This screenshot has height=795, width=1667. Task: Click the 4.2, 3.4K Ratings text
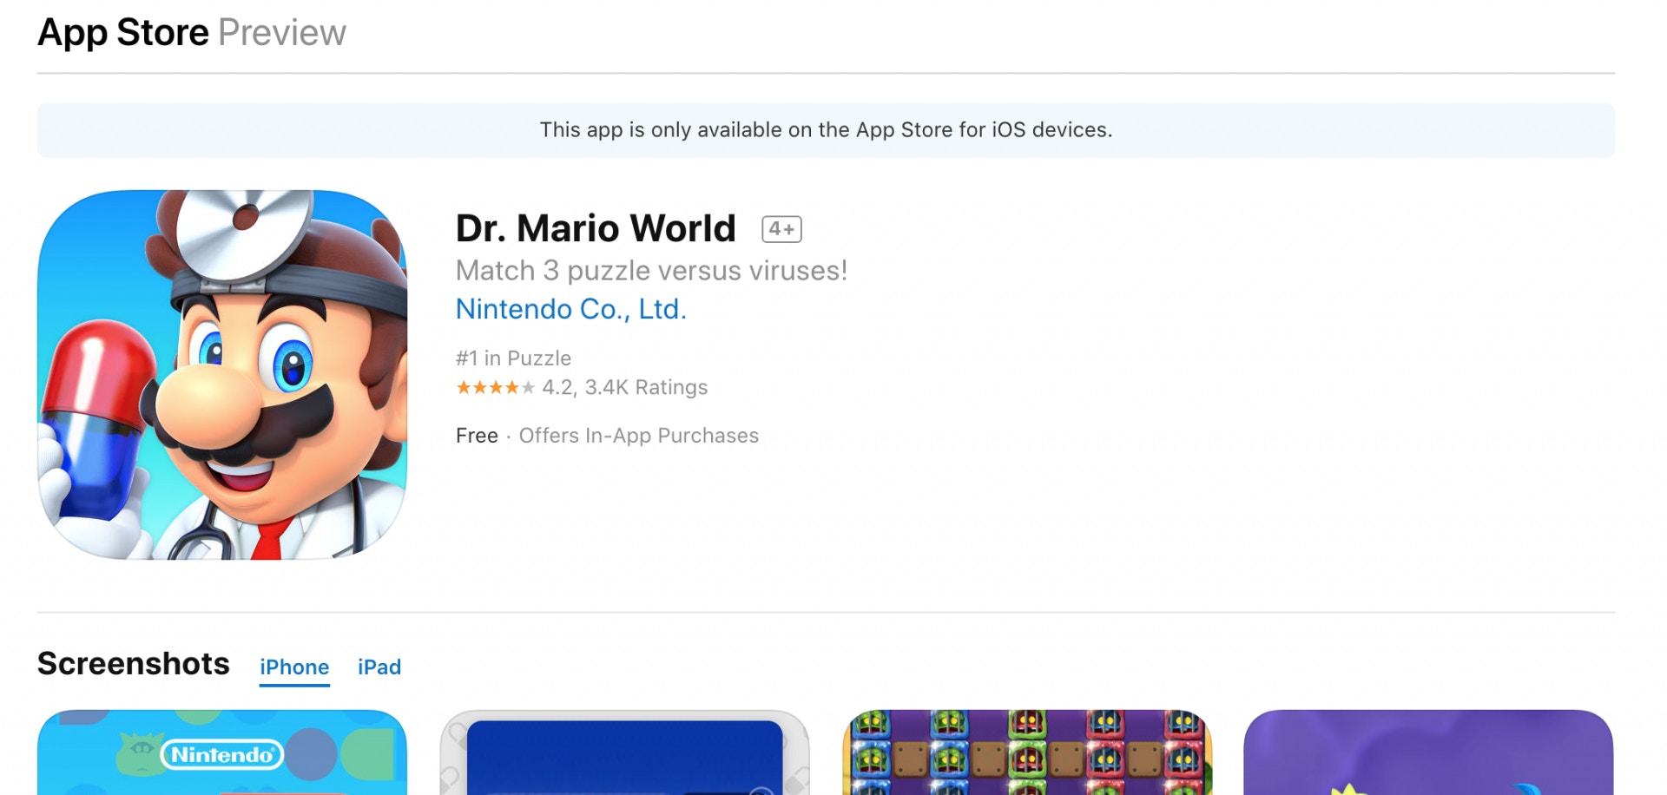(625, 388)
